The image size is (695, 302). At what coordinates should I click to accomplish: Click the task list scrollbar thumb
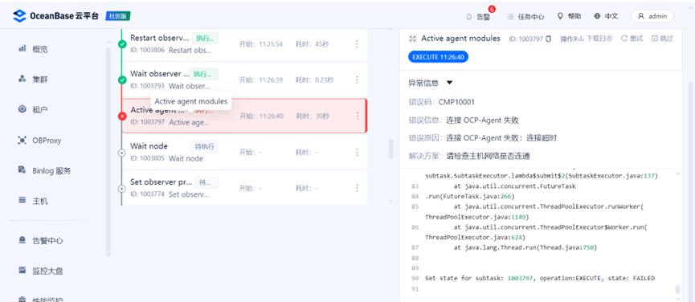click(x=391, y=149)
